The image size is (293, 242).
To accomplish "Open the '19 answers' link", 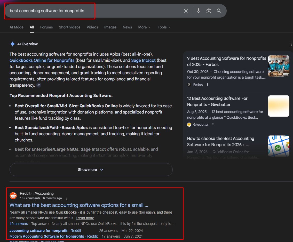I will [19, 224].
